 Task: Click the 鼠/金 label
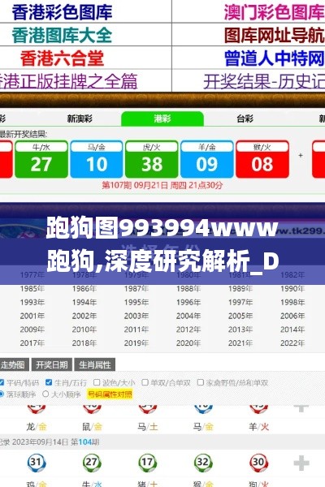(92, 427)
